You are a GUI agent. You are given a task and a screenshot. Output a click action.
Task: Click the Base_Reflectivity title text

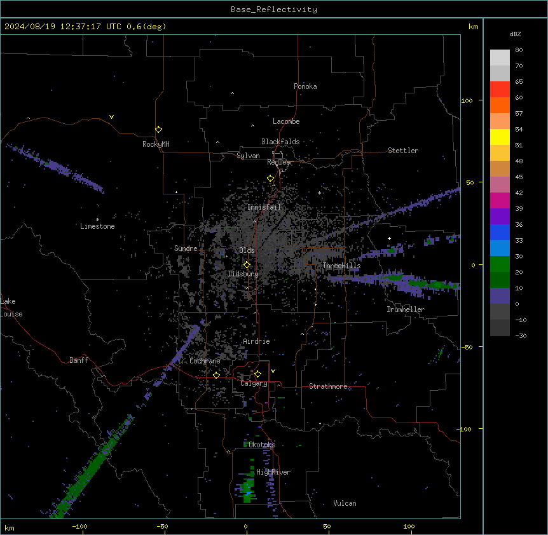[x=274, y=10]
